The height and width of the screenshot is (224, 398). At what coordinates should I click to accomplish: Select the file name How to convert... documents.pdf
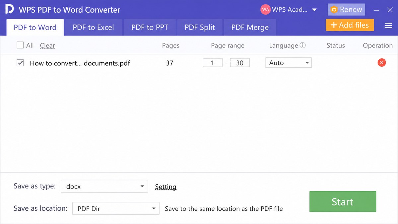click(x=80, y=63)
